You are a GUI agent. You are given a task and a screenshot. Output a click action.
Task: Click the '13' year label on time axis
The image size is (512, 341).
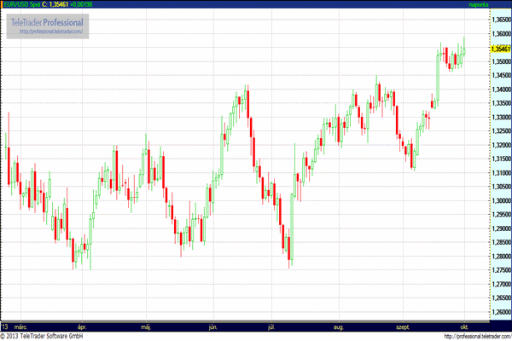pos(6,327)
